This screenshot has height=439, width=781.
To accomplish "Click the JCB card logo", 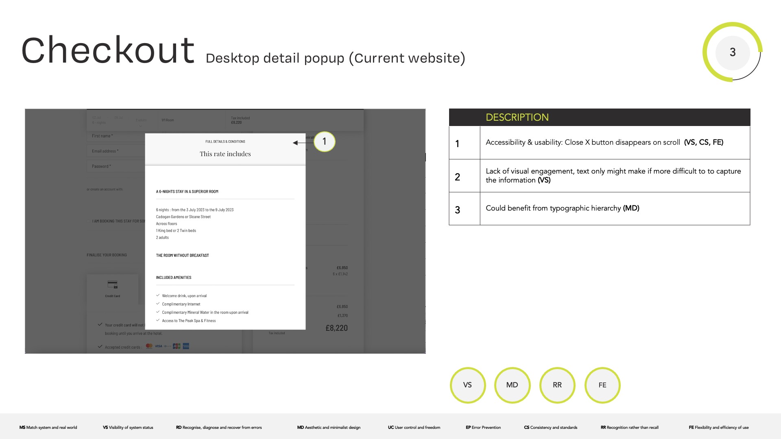I will (x=177, y=346).
